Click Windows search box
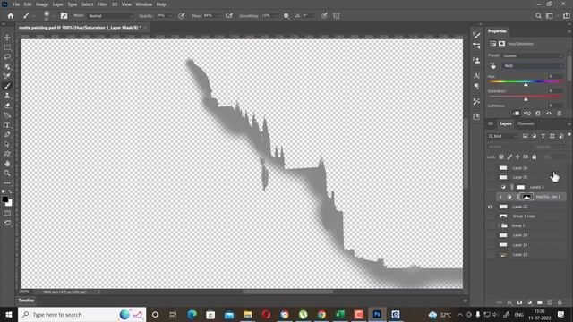The image size is (573, 322). pyautogui.click(x=82, y=314)
